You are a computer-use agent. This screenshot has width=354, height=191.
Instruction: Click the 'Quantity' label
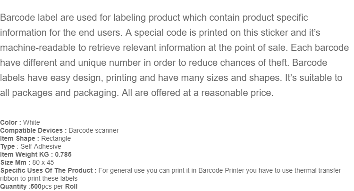pyautogui.click(x=13, y=186)
